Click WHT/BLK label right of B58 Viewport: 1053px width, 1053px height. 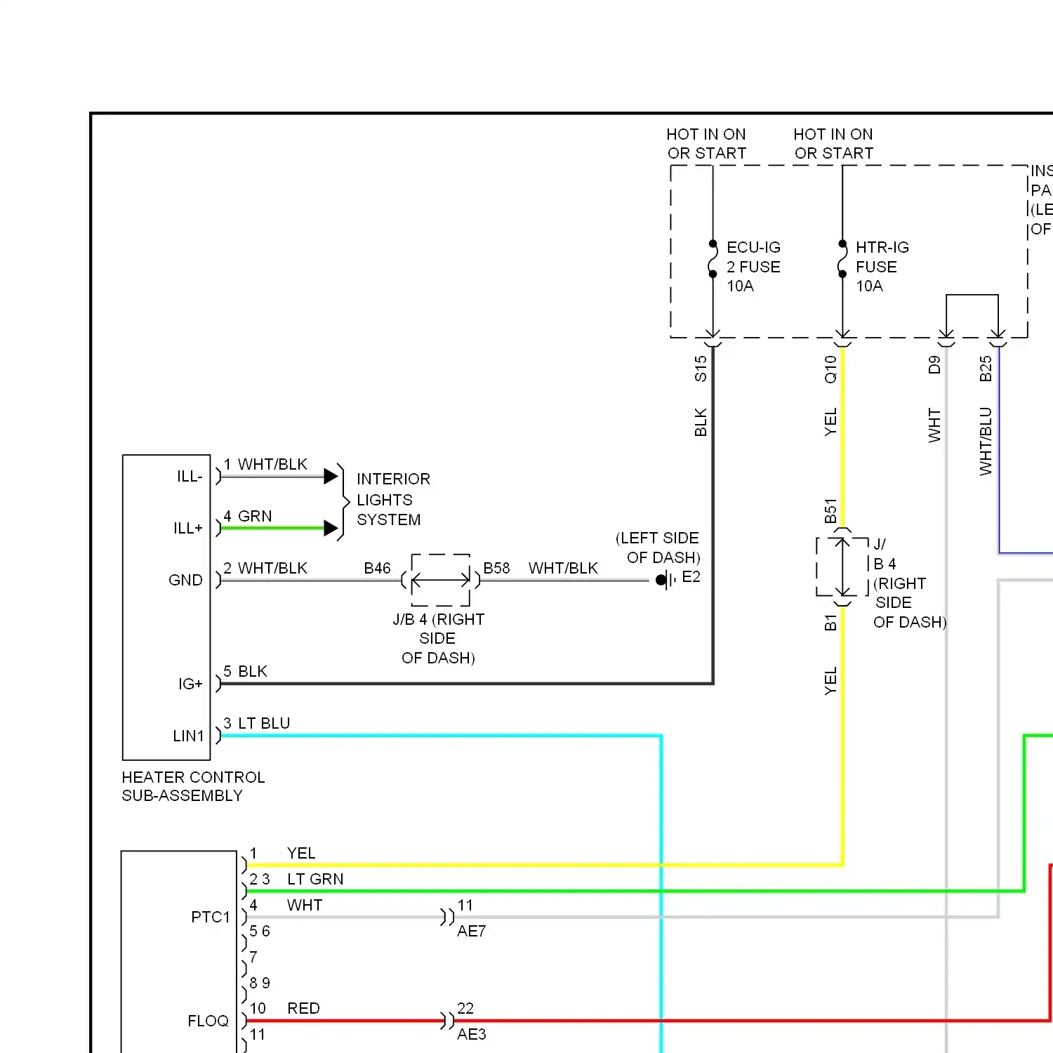click(563, 568)
